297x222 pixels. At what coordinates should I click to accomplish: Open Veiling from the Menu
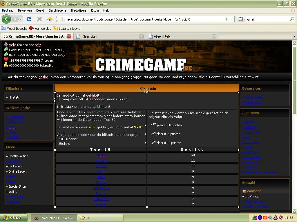click(13, 192)
